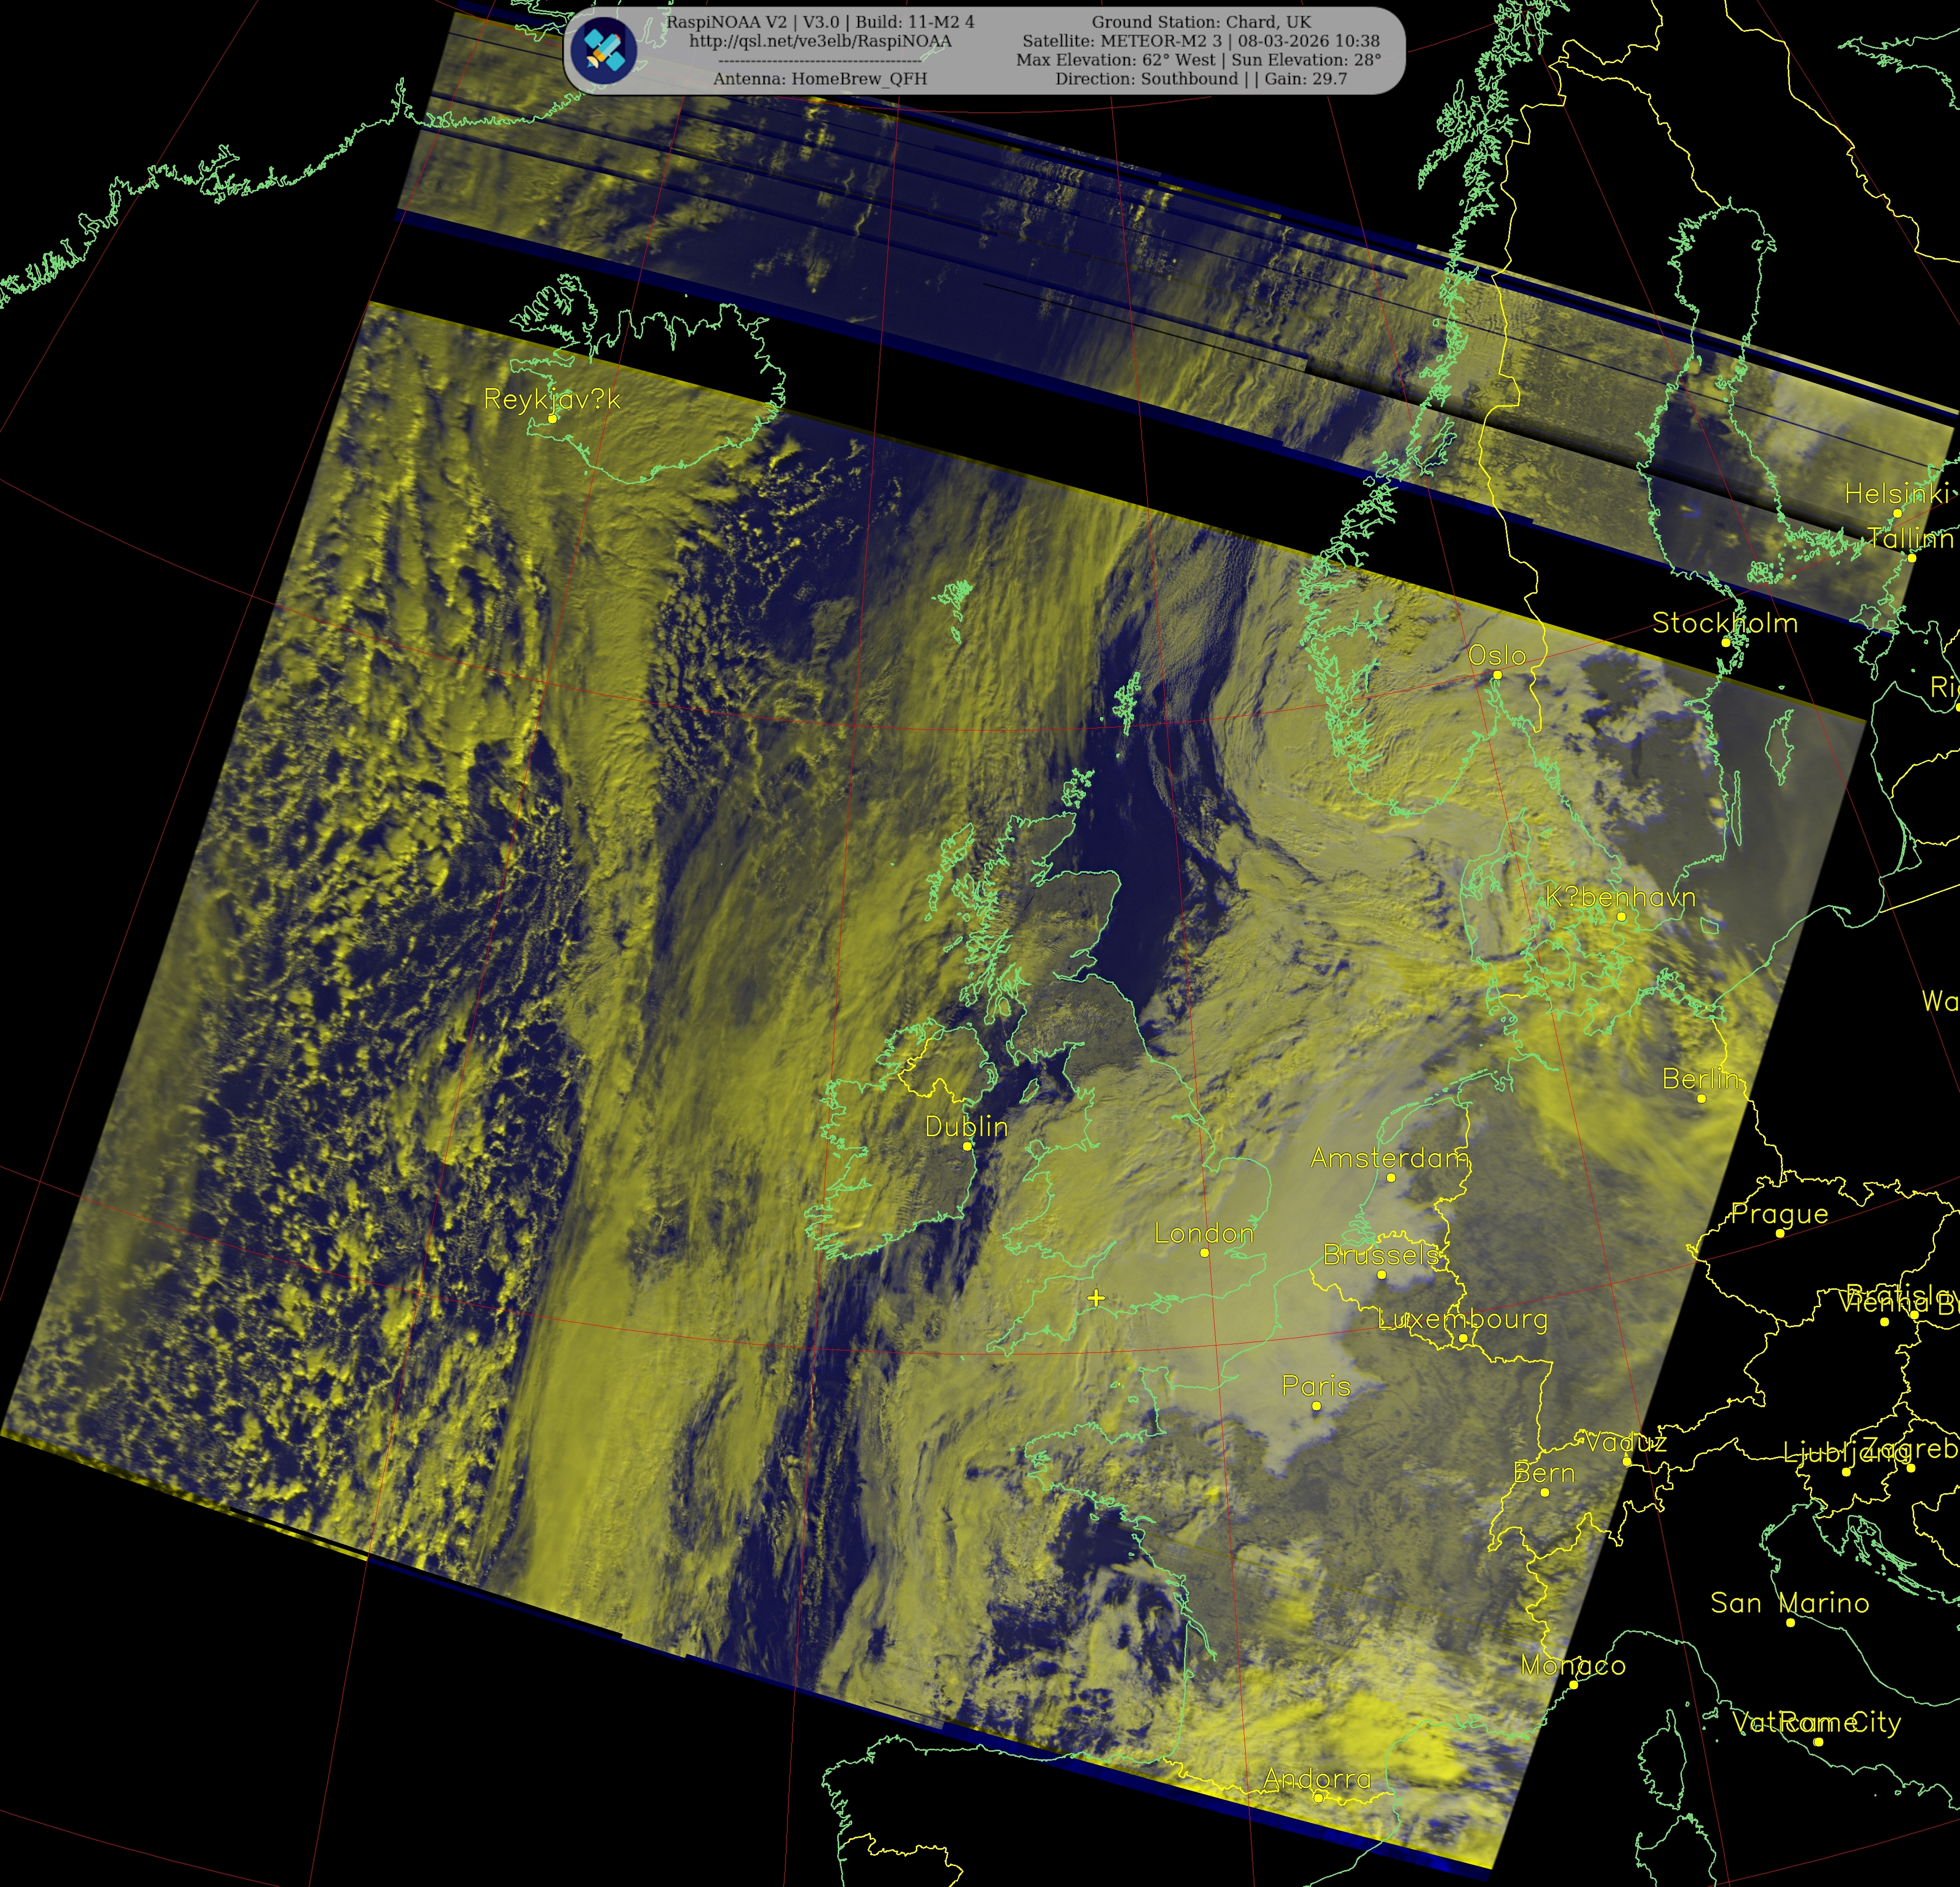Click the San Marino label text

[1789, 1603]
